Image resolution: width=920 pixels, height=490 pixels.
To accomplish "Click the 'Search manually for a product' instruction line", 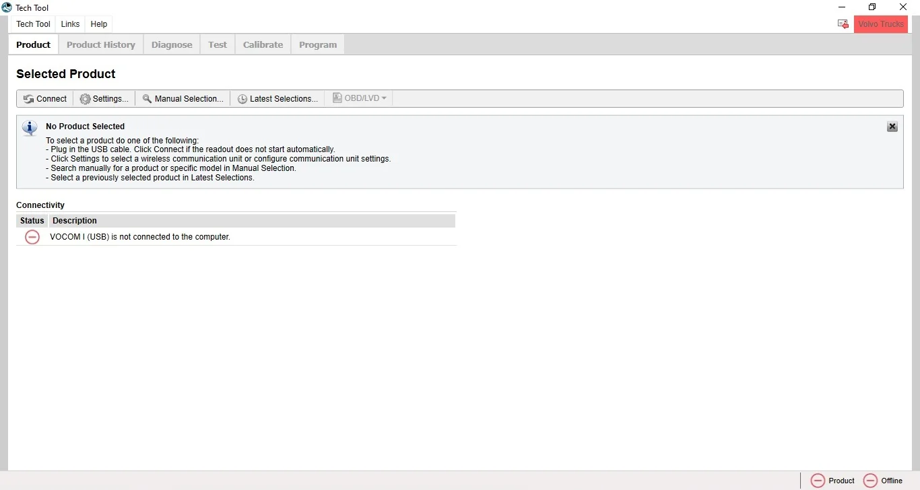I will click(x=171, y=168).
